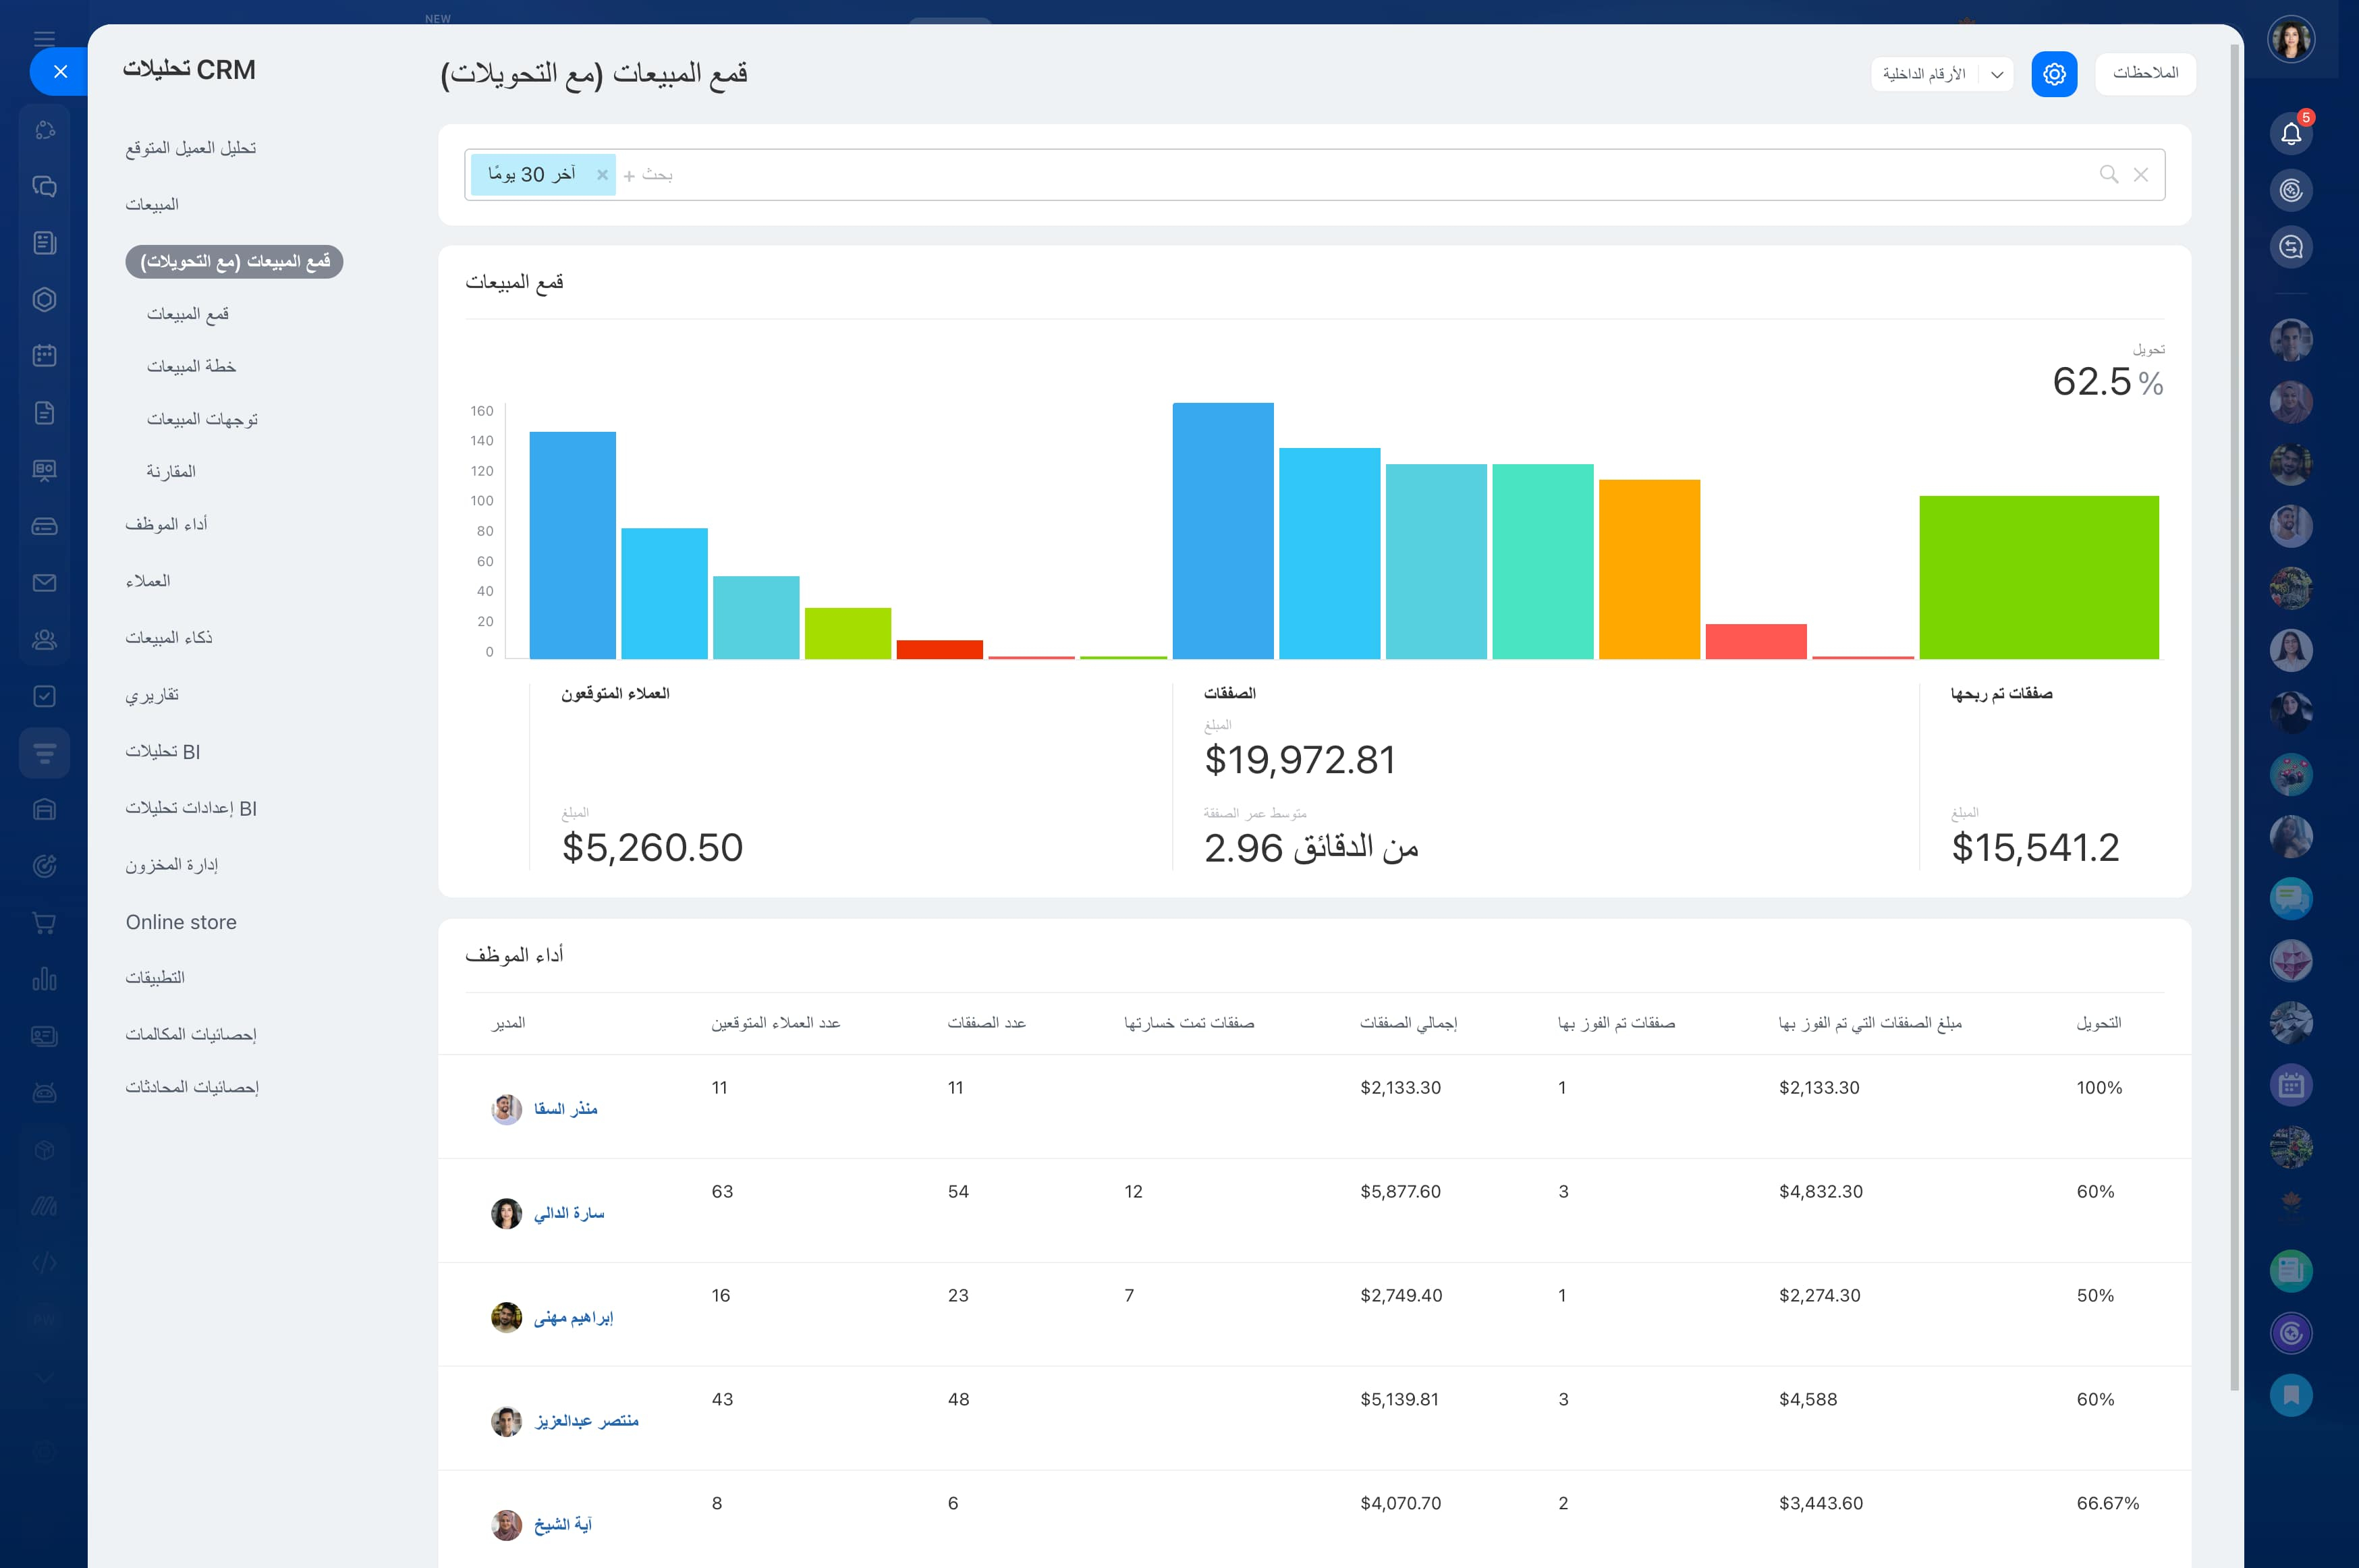Click the search magnifier icon in filter
This screenshot has width=2359, height=1568.
(x=2109, y=175)
